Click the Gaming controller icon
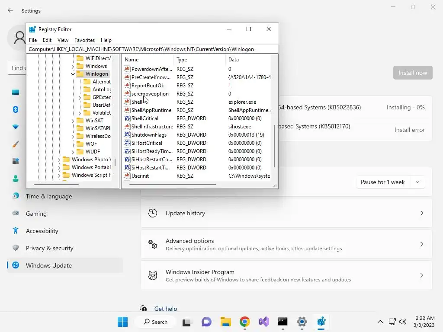 point(16,213)
